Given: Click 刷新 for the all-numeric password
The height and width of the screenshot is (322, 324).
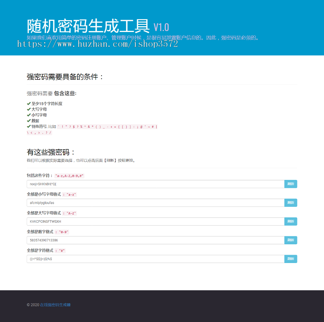Looking at the screenshot, I should pyautogui.click(x=291, y=240).
